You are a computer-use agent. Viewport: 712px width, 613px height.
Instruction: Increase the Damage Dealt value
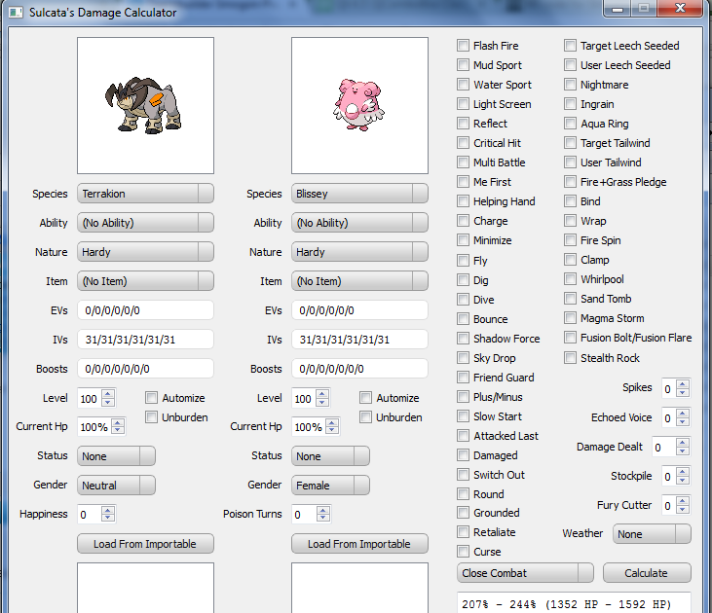[683, 443]
